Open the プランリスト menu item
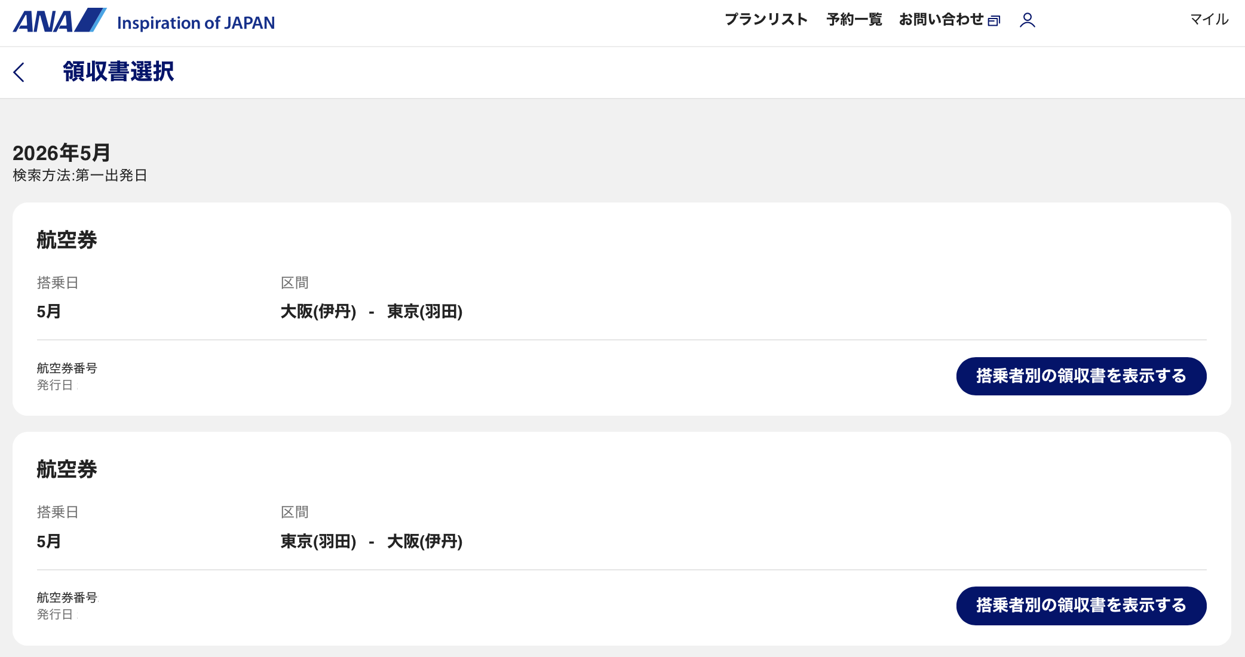 coord(766,20)
